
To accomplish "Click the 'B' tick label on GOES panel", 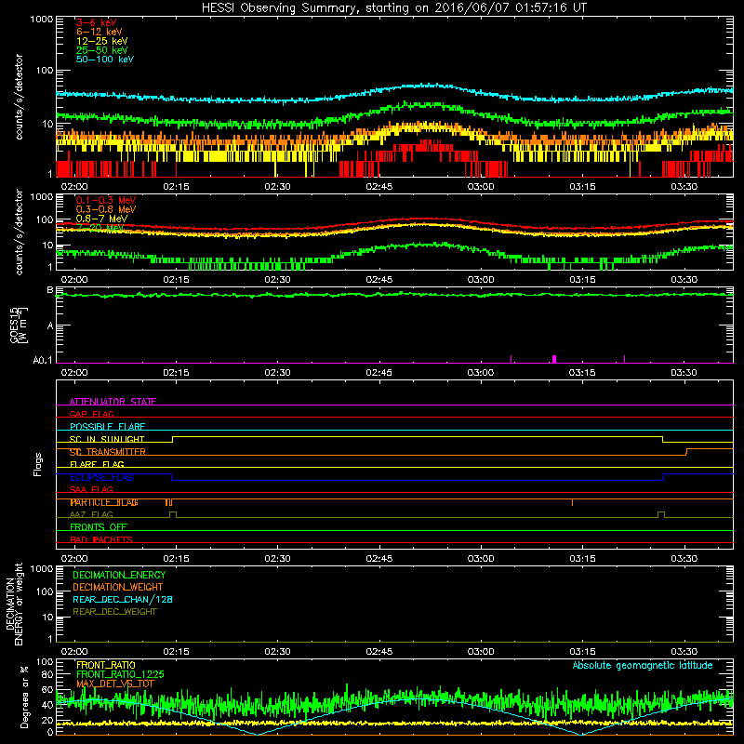I will coord(50,290).
